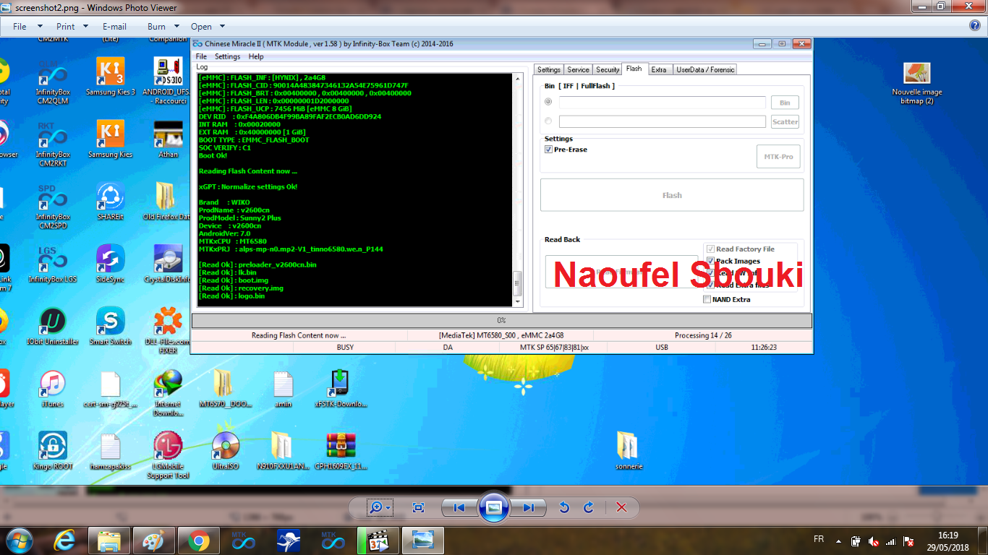The height and width of the screenshot is (555, 988).
Task: Open the File menu in Chinese Miracle II
Action: point(201,56)
